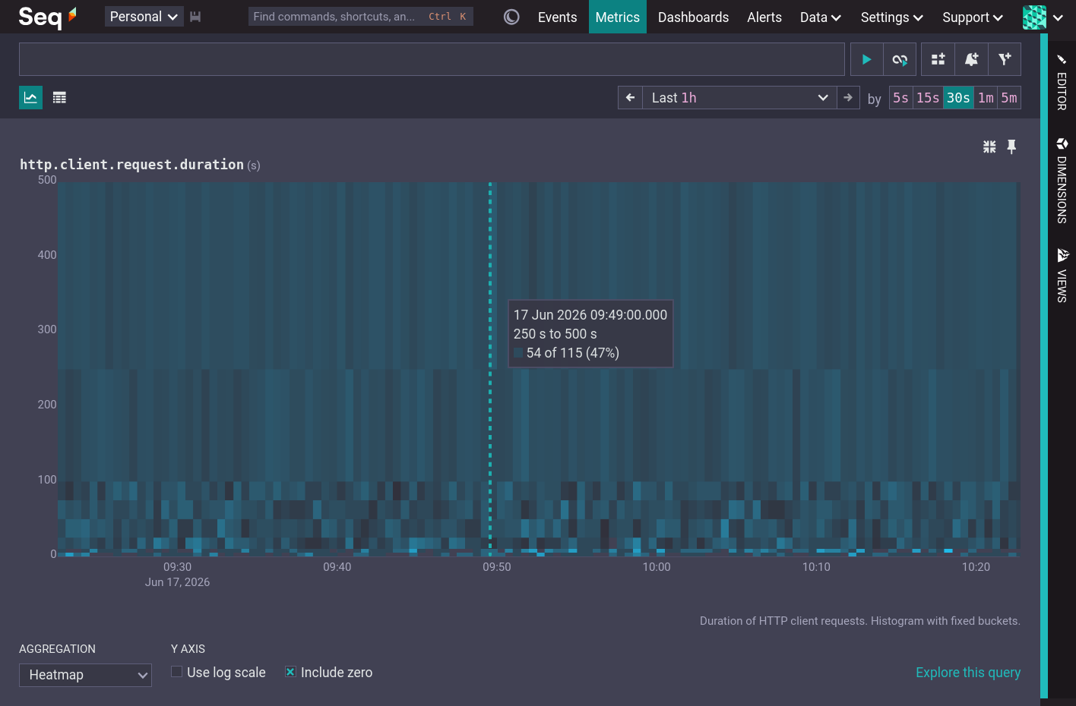Expand the Settings menu
Image resolution: width=1076 pixels, height=706 pixels.
click(x=891, y=17)
